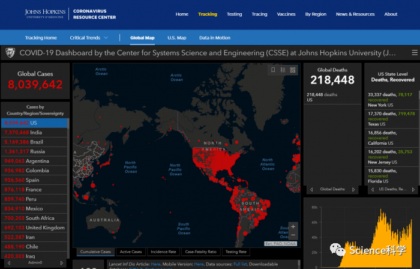
Task: Click the cases list vertical scrollbar
Action: [x=68, y=187]
